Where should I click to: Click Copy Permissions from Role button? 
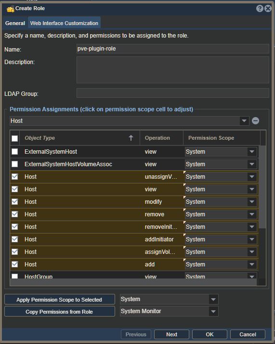click(60, 312)
